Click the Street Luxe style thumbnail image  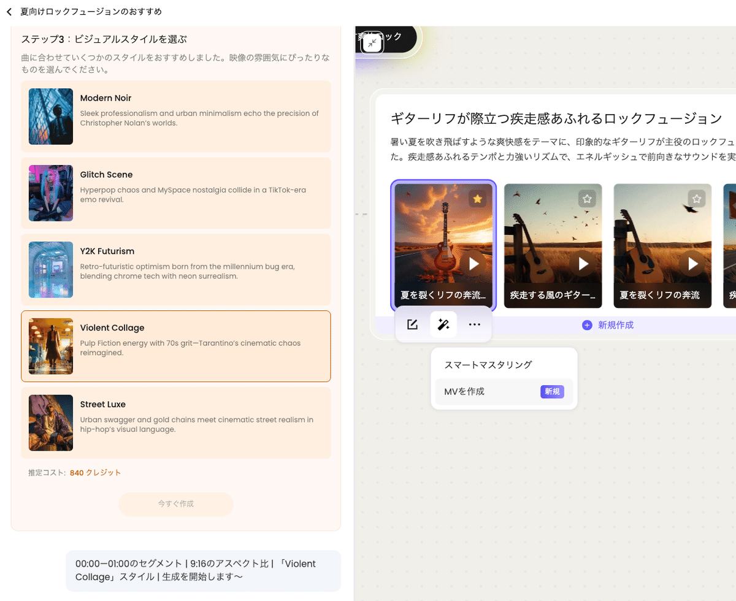[51, 423]
